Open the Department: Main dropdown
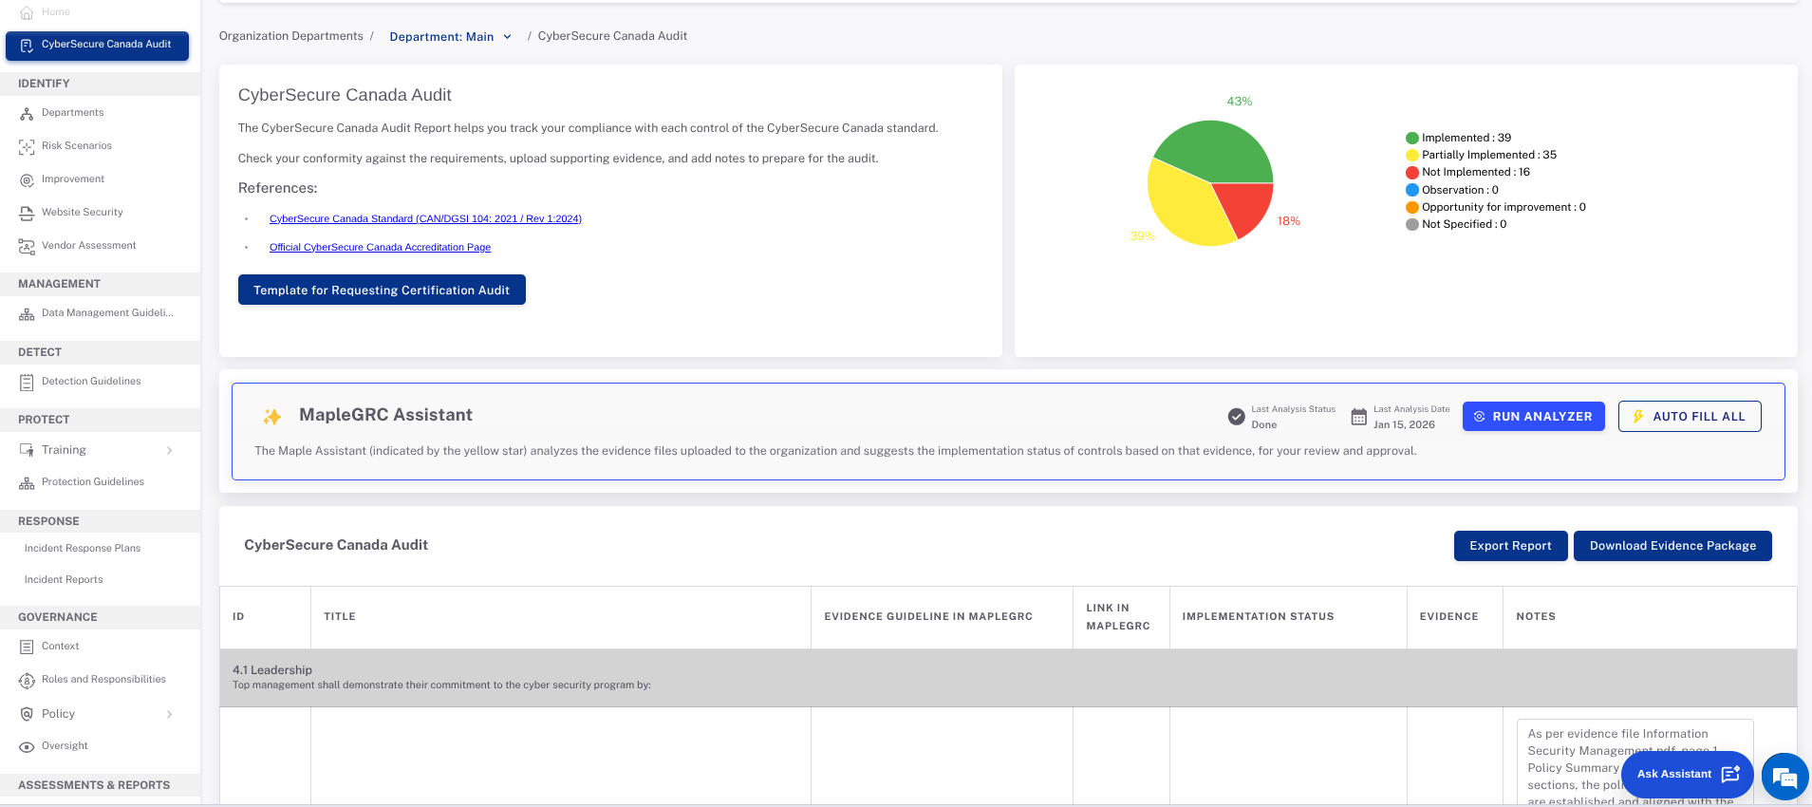Screen dimensions: 1812x807 451,37
